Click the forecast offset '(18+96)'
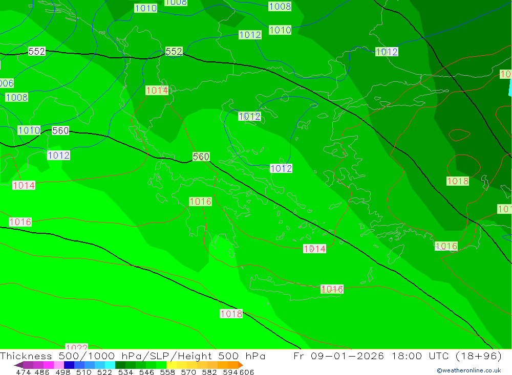 point(478,356)
